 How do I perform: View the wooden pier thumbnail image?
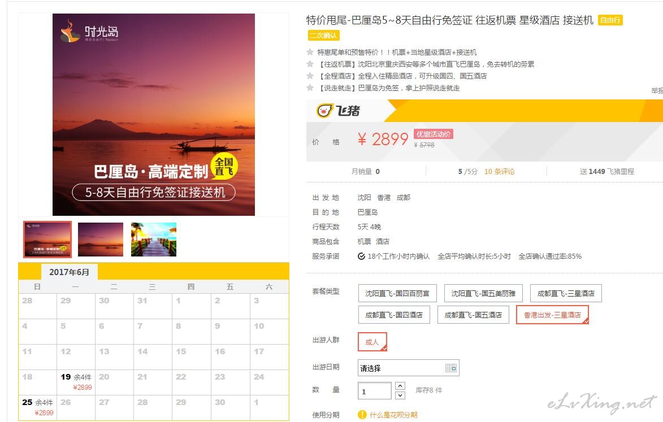point(154,240)
